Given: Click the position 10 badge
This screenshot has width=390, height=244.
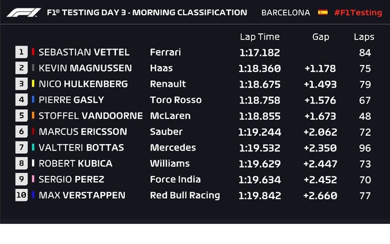Looking at the screenshot, I should (21, 195).
